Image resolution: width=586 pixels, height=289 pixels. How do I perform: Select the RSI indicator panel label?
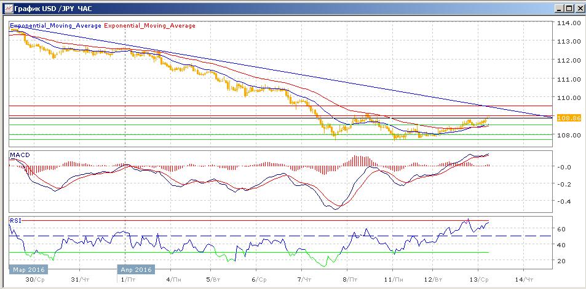click(15, 220)
